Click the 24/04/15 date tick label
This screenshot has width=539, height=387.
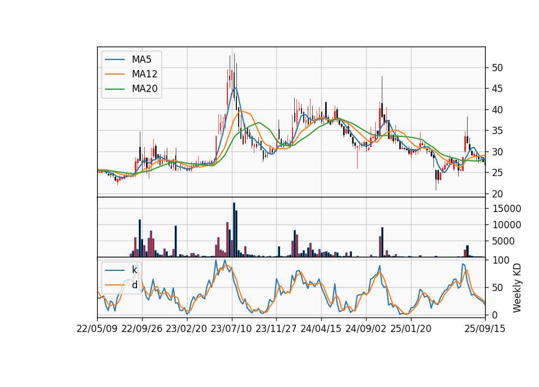point(321,329)
